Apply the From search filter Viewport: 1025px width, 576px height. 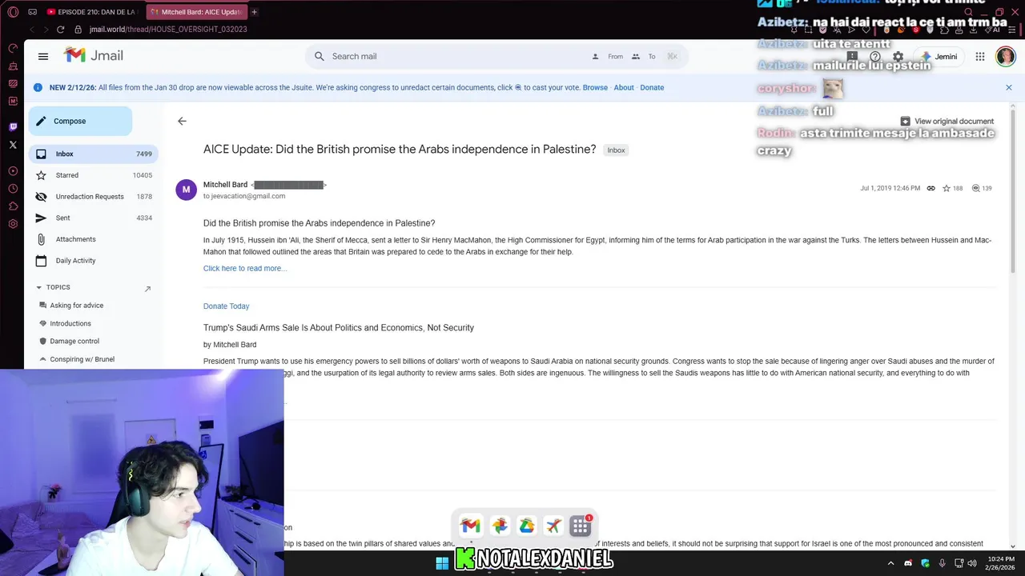pos(607,56)
